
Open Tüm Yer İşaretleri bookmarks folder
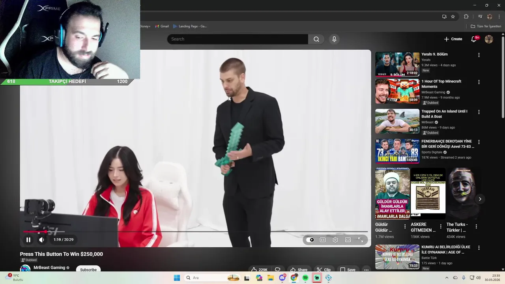pos(486,26)
